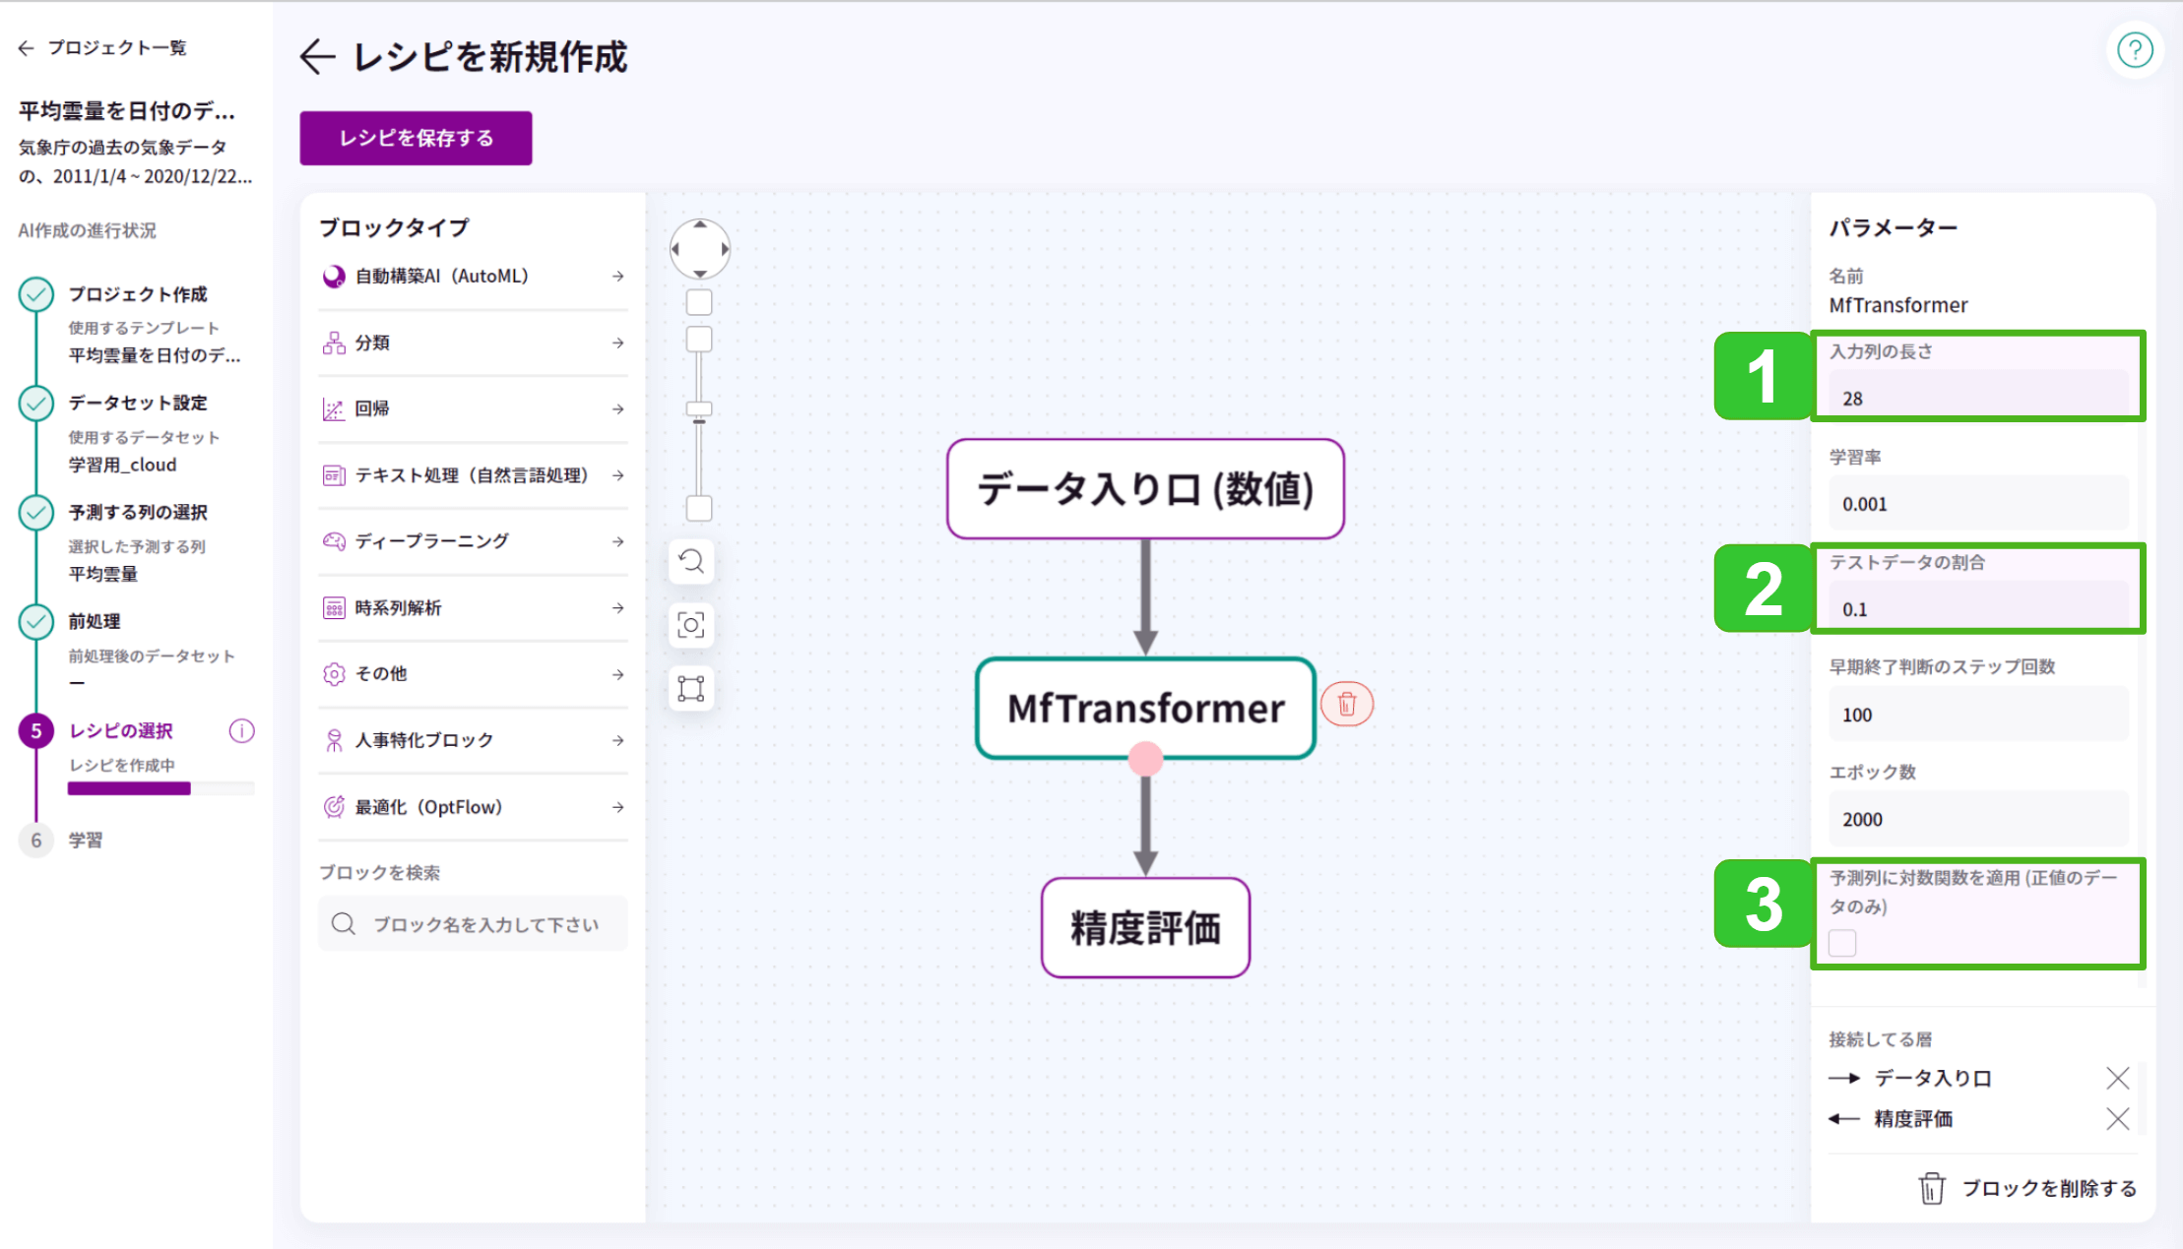Click ブロックを削除する button

(x=2028, y=1188)
